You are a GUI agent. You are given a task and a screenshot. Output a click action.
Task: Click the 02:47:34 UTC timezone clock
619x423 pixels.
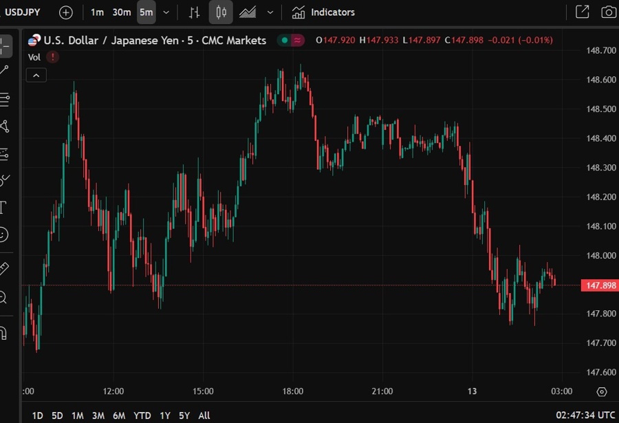(585, 415)
